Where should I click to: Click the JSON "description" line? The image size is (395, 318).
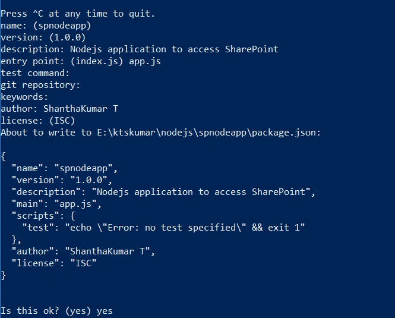coord(163,192)
